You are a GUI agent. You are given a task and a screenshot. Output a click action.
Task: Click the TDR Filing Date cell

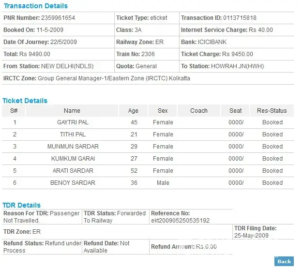(x=255, y=232)
